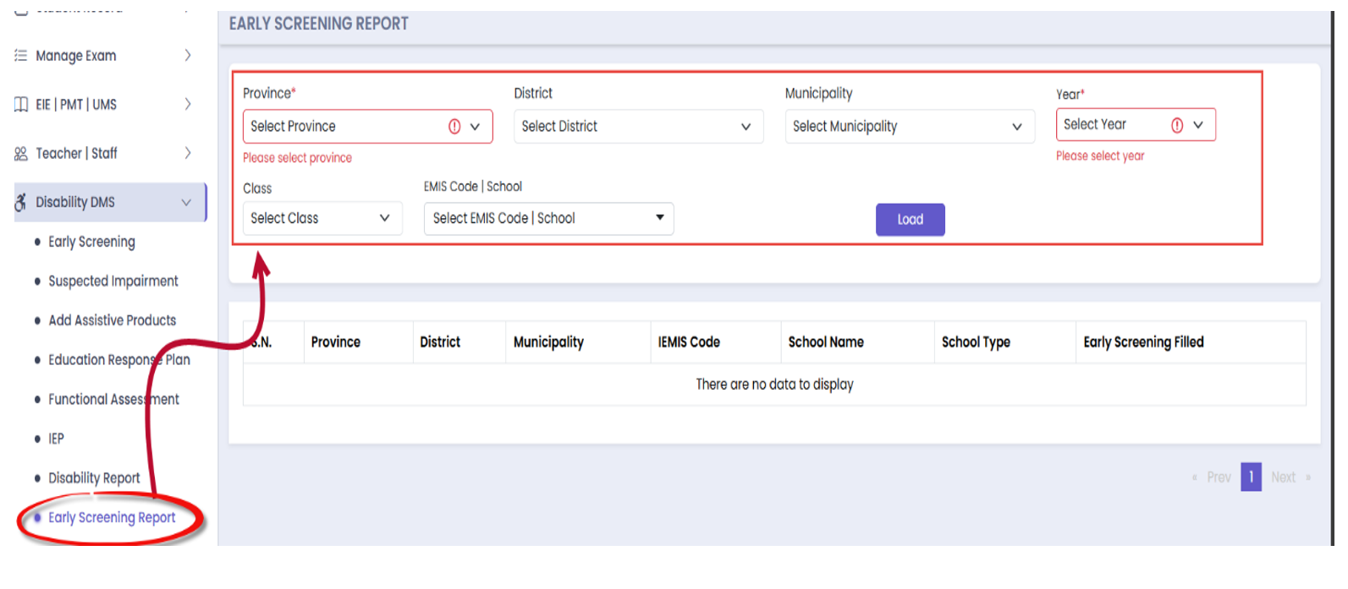The width and height of the screenshot is (1348, 589).
Task: Click the Manage Exam list icon
Action: coord(21,56)
